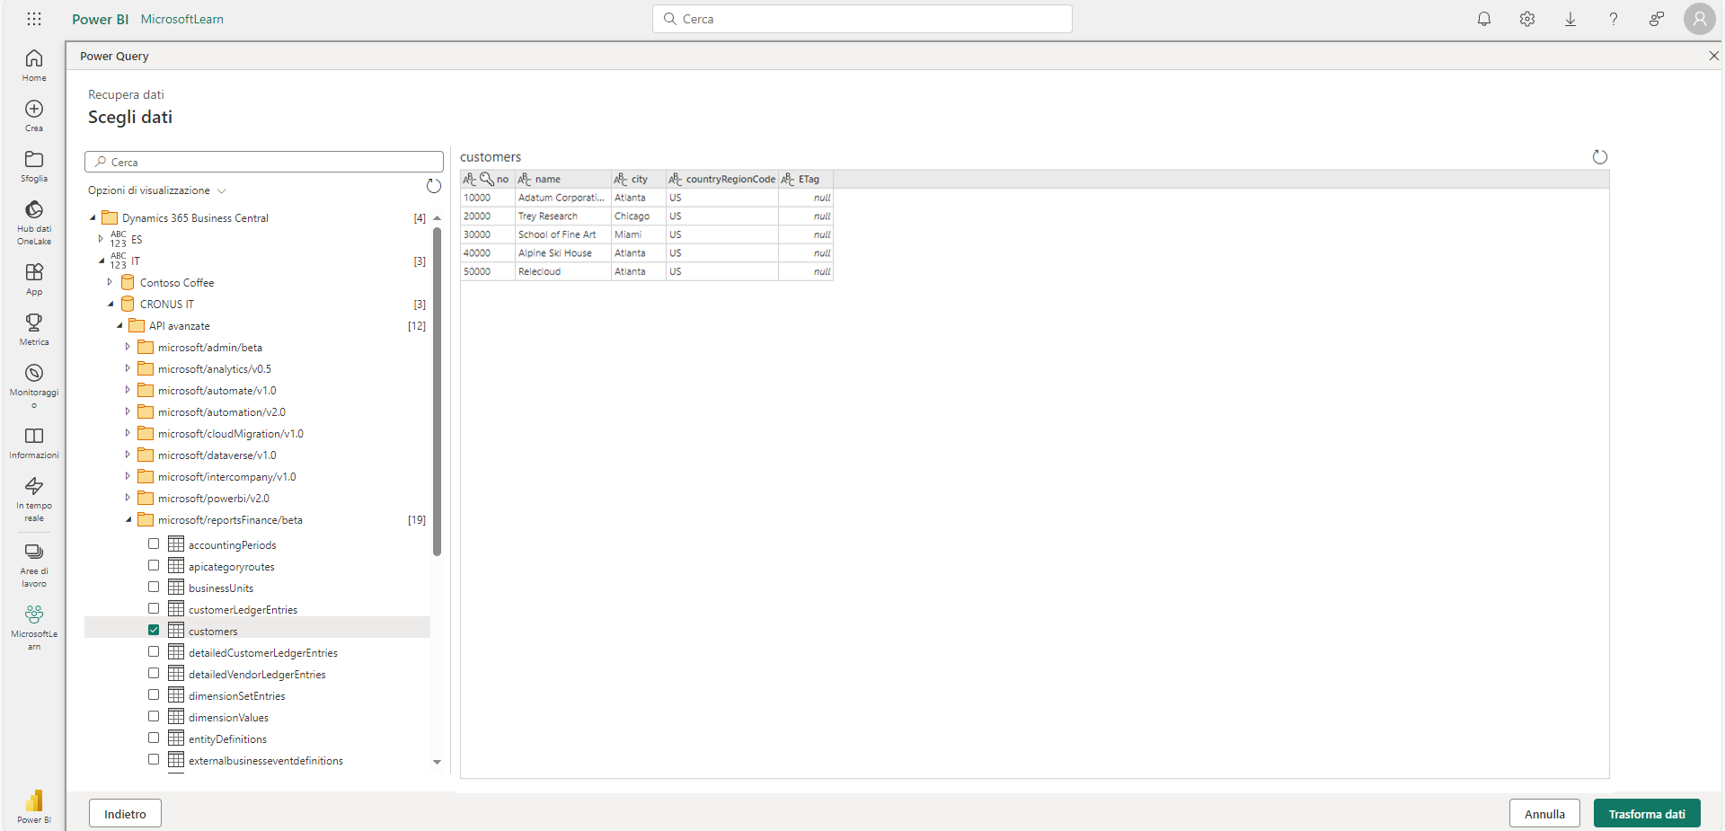Click scroll-down arrow of navigator tree
This screenshot has height=831, width=1725.
coord(437,762)
